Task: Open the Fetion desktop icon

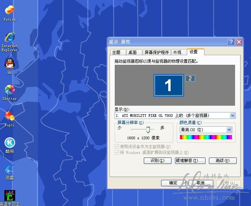Action: [x=9, y=11]
